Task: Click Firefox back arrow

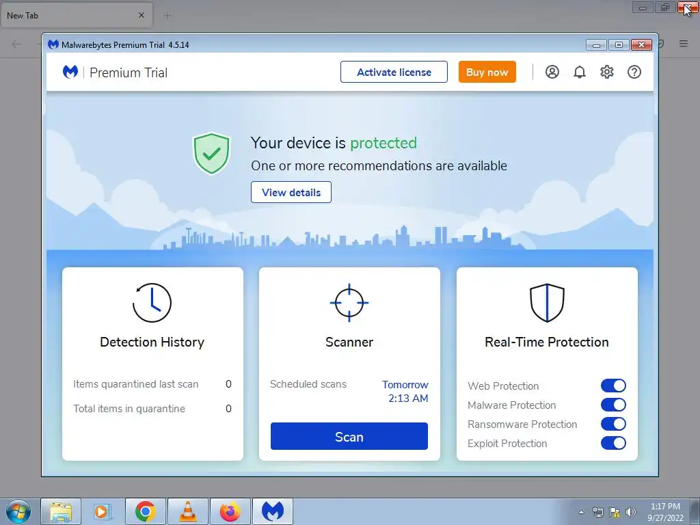Action: click(x=16, y=44)
